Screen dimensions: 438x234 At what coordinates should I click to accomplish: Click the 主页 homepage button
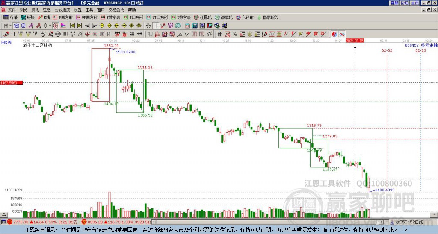(x=414, y=3)
